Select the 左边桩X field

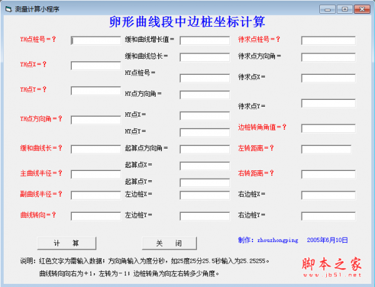205,195
